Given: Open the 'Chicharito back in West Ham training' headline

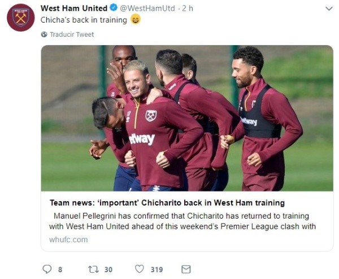Looking at the screenshot, I should click(167, 202).
